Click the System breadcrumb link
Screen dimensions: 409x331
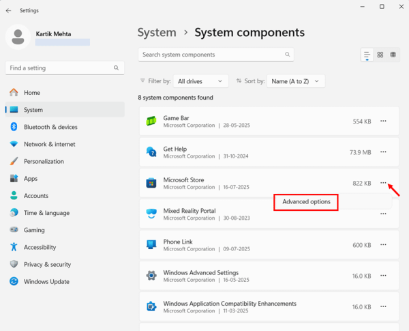point(157,33)
